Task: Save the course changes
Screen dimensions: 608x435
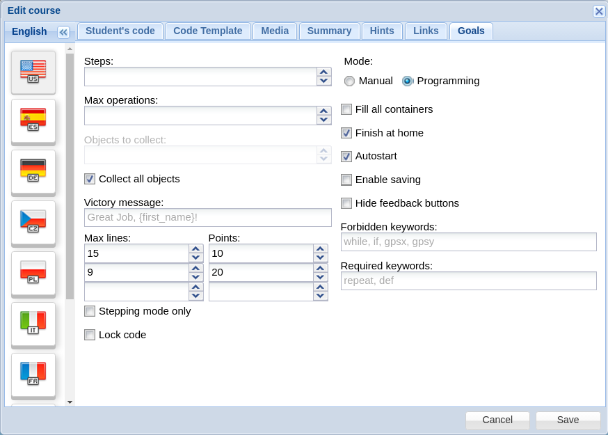Action: coord(568,420)
